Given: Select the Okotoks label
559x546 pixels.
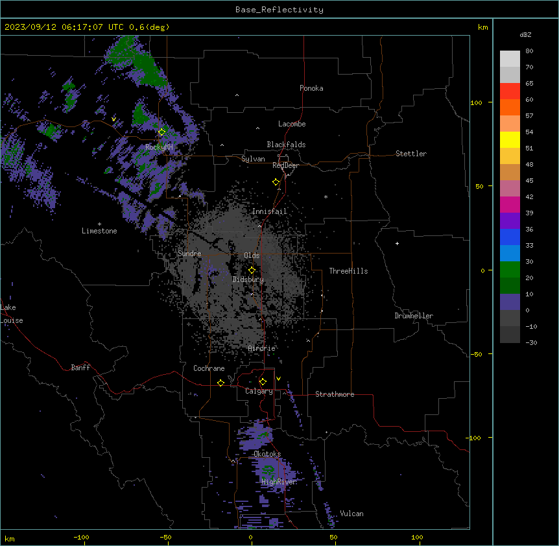Looking at the screenshot, I should coord(267,454).
